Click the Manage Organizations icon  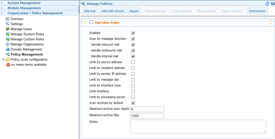tap(8, 44)
